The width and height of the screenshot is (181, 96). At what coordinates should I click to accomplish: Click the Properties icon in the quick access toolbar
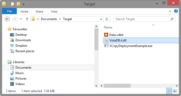coord(13,4)
